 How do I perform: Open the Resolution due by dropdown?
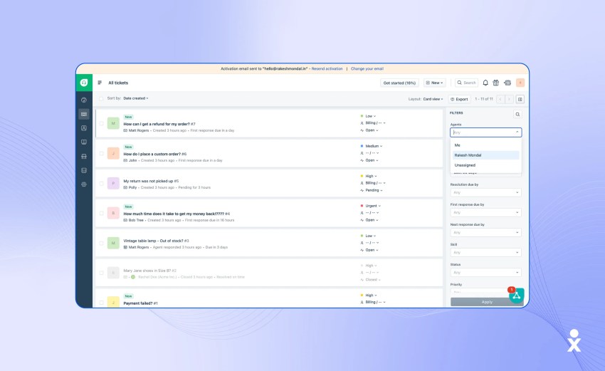pyautogui.click(x=485, y=192)
